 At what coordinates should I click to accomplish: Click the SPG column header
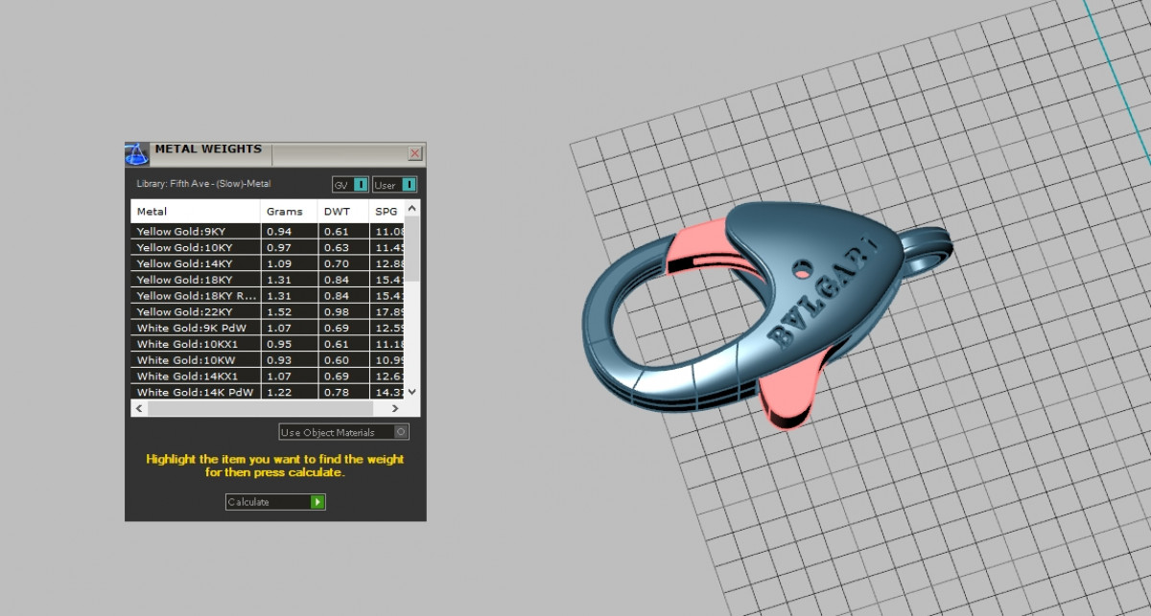pyautogui.click(x=387, y=212)
